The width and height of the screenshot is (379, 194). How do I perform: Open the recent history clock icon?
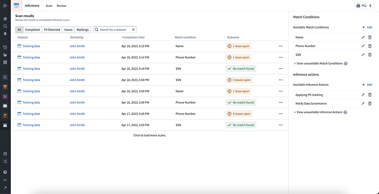pos(5,47)
